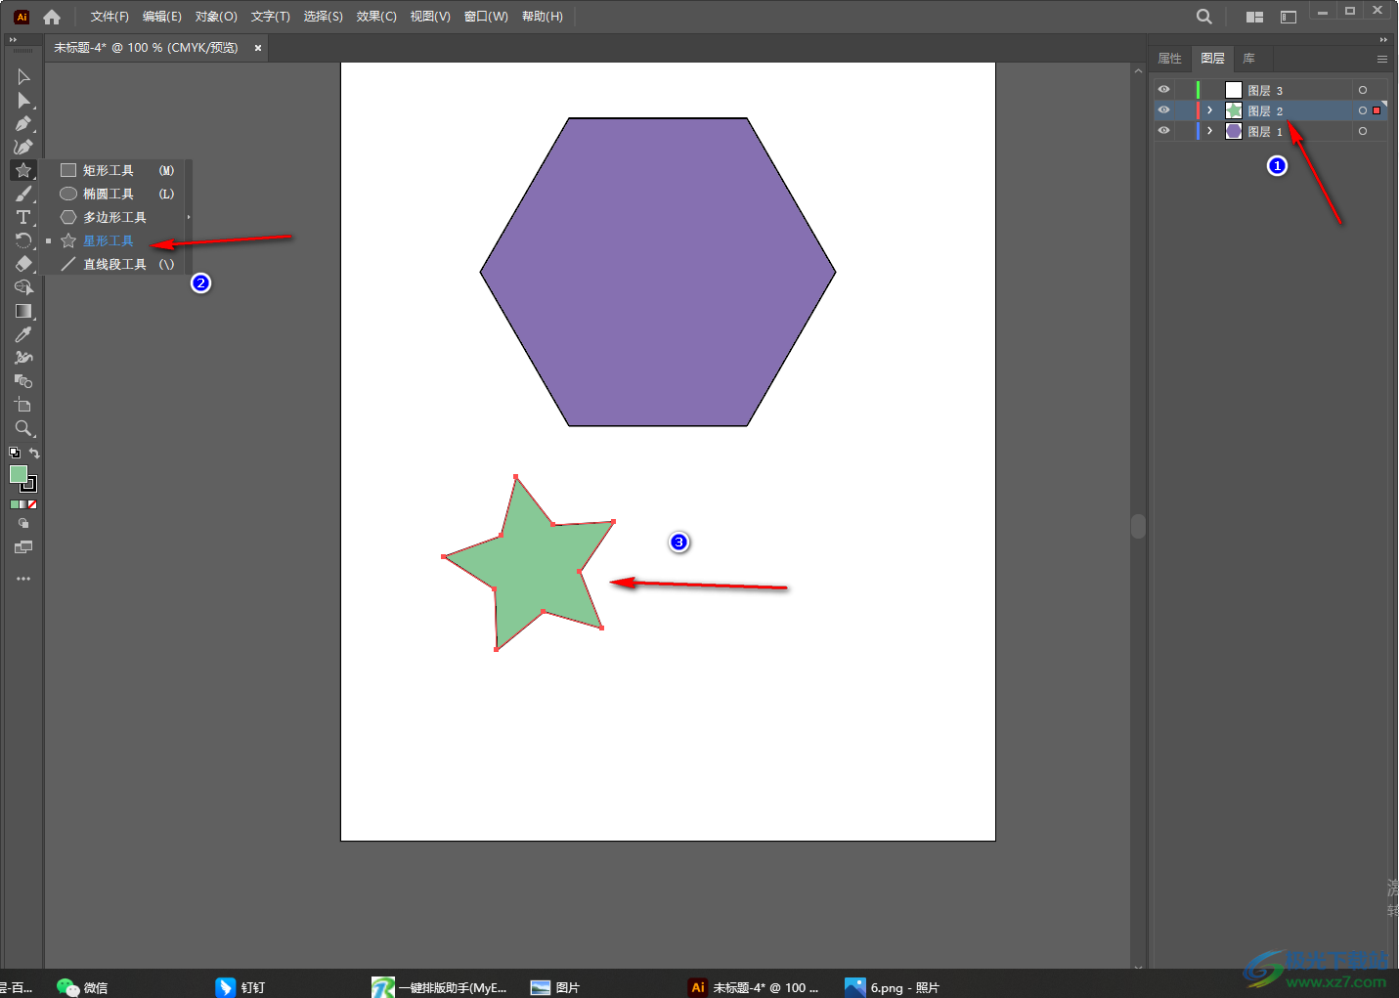1399x998 pixels.
Task: Open Edit Toolbar three dots
Action: click(x=23, y=579)
